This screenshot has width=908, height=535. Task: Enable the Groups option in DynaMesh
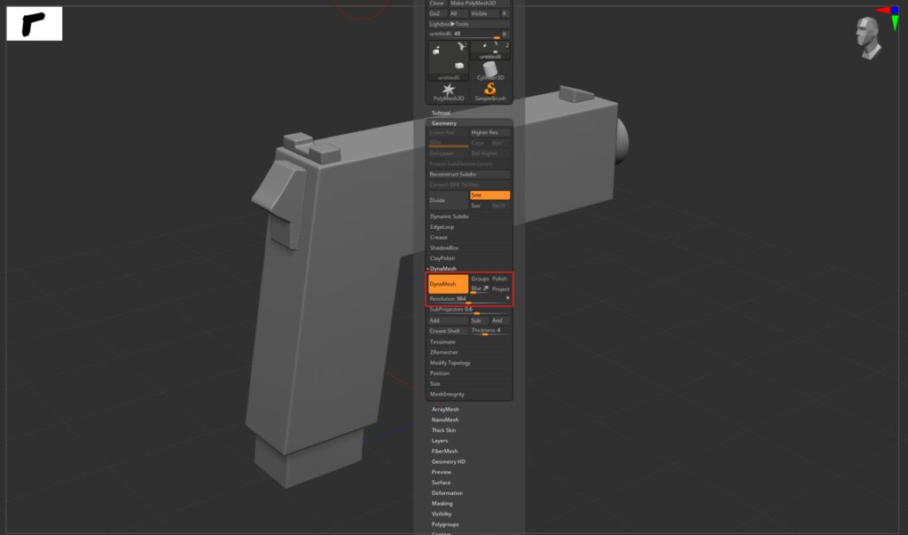[x=481, y=279]
